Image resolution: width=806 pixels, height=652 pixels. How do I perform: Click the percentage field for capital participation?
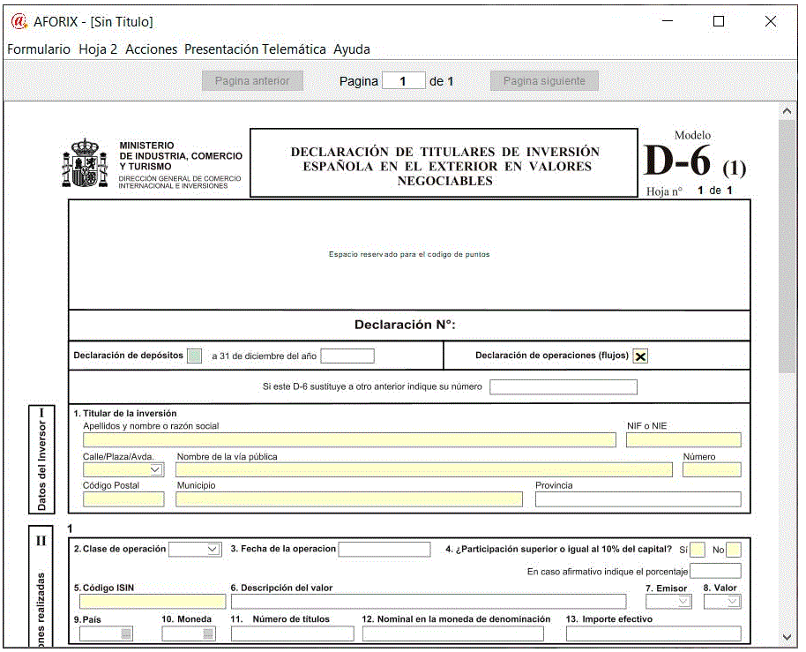click(x=715, y=571)
